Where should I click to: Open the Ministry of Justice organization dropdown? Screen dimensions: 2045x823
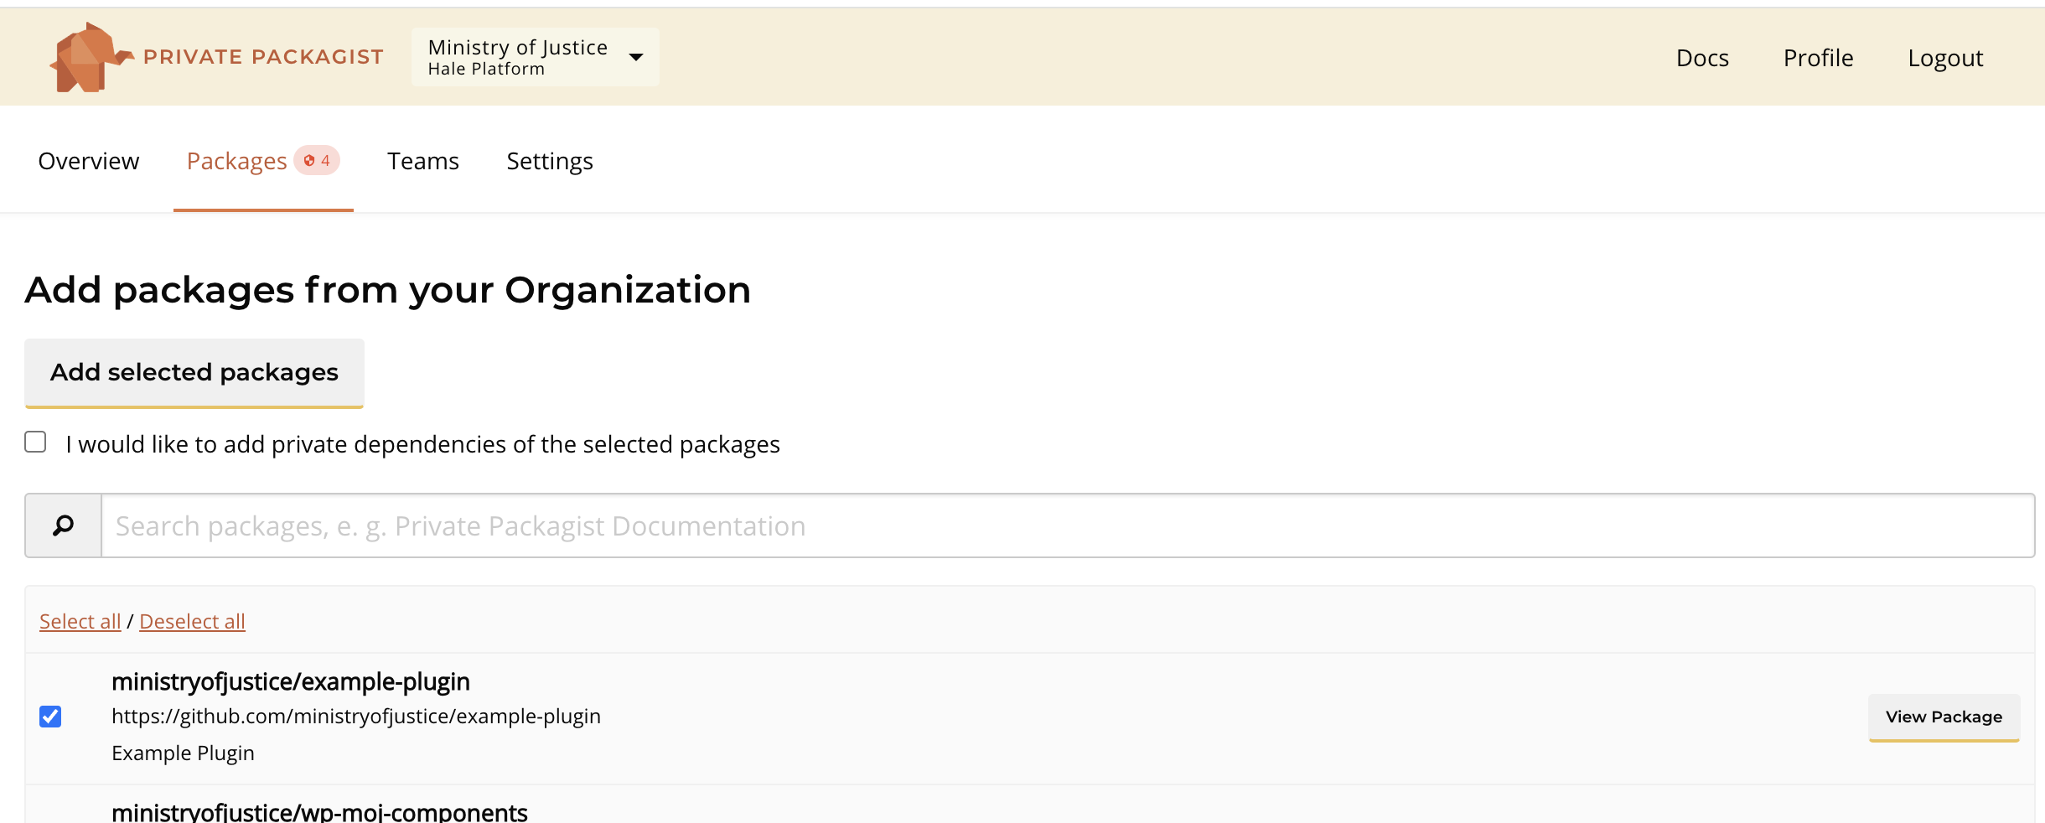pyautogui.click(x=535, y=57)
